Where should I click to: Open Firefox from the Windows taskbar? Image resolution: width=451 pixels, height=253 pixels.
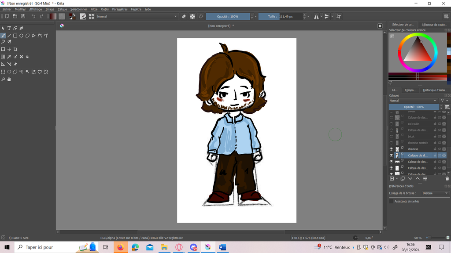click(120, 247)
